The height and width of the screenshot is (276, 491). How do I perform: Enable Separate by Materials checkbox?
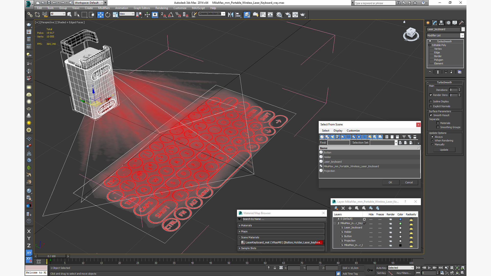tap(438, 123)
